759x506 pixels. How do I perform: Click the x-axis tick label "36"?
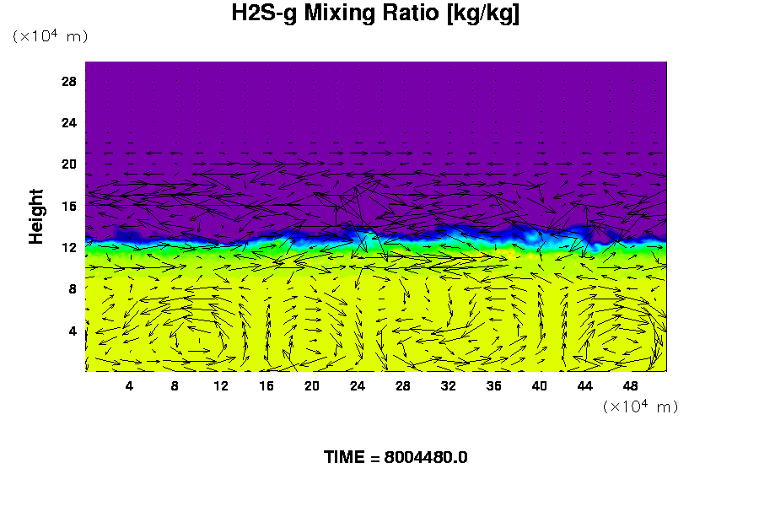click(493, 386)
